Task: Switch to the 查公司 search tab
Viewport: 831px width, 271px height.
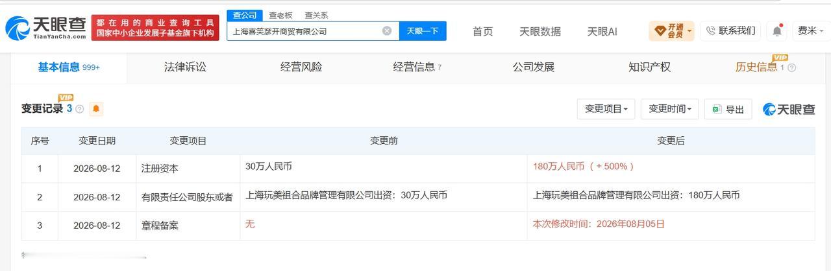Action: 245,15
